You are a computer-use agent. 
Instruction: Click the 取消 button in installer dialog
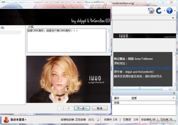coord(100,108)
